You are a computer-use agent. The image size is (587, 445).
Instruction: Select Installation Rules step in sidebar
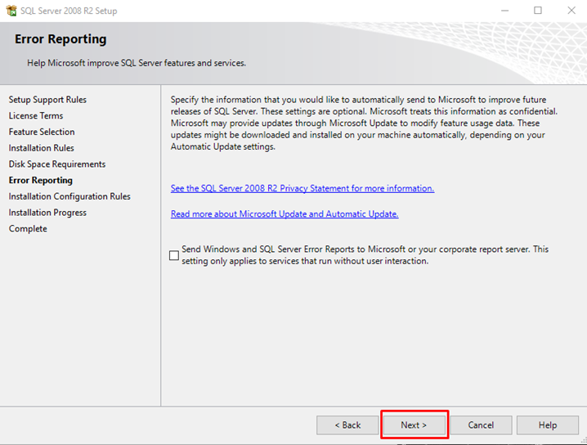tap(42, 148)
